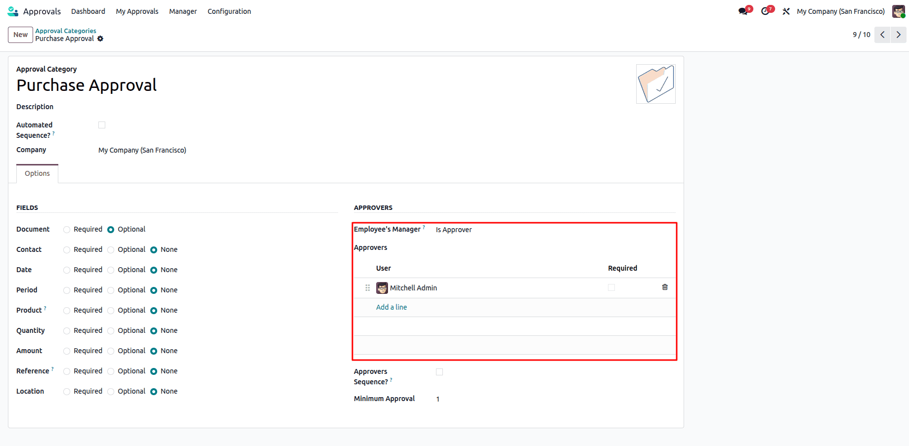Set Period to Required
This screenshot has height=446, width=909.
click(x=67, y=290)
